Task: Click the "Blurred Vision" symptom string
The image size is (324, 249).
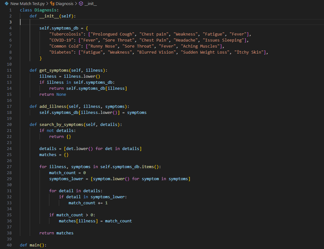Action: coord(156,52)
